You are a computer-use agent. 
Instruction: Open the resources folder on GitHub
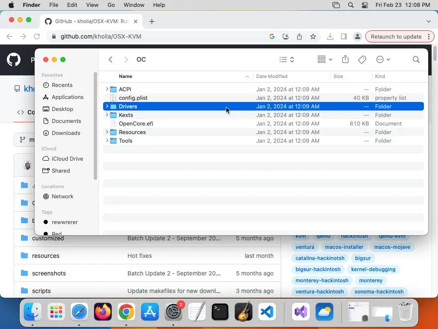tap(45, 256)
